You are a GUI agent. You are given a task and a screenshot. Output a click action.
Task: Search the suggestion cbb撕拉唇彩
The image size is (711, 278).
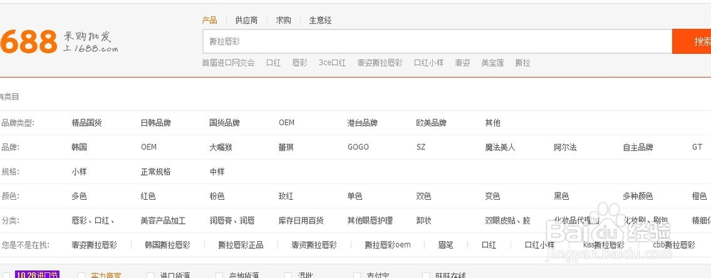pyautogui.click(x=674, y=245)
